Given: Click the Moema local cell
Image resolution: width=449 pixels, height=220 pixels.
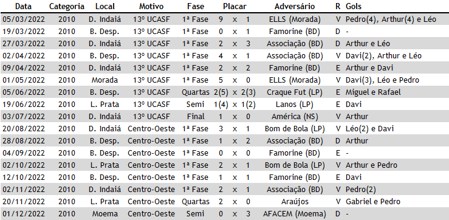Looking at the screenshot, I should 105,214.
